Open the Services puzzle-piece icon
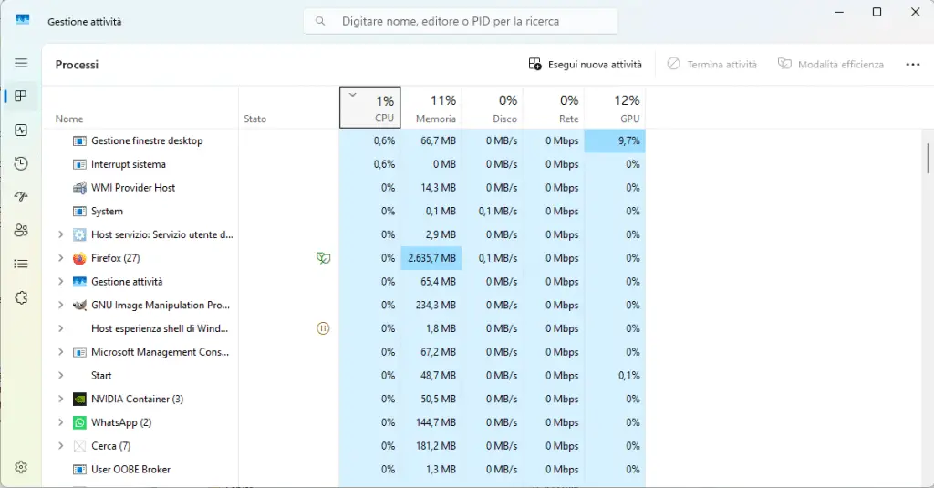The image size is (934, 488). 21,297
